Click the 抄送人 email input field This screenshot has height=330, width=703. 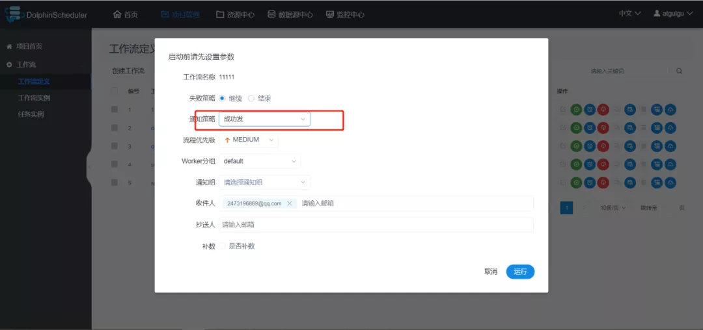tap(376, 225)
